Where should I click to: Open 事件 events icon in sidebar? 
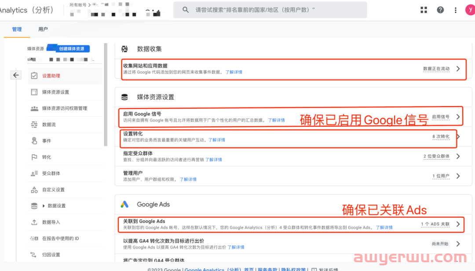34,141
